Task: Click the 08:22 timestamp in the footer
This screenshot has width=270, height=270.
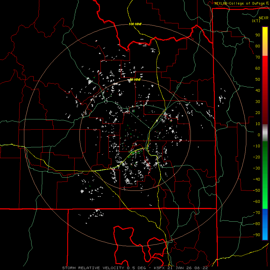Action: click(201, 268)
